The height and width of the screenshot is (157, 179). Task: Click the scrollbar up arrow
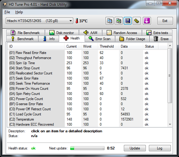point(170,46)
